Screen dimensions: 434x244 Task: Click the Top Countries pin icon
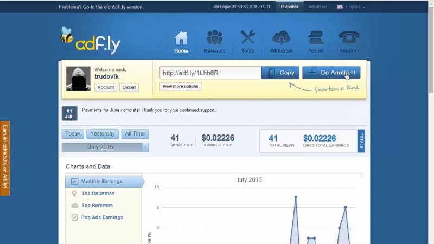click(x=74, y=194)
